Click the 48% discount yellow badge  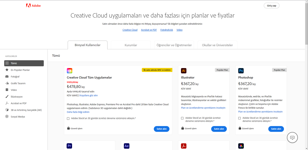pyautogui.click(x=157, y=70)
